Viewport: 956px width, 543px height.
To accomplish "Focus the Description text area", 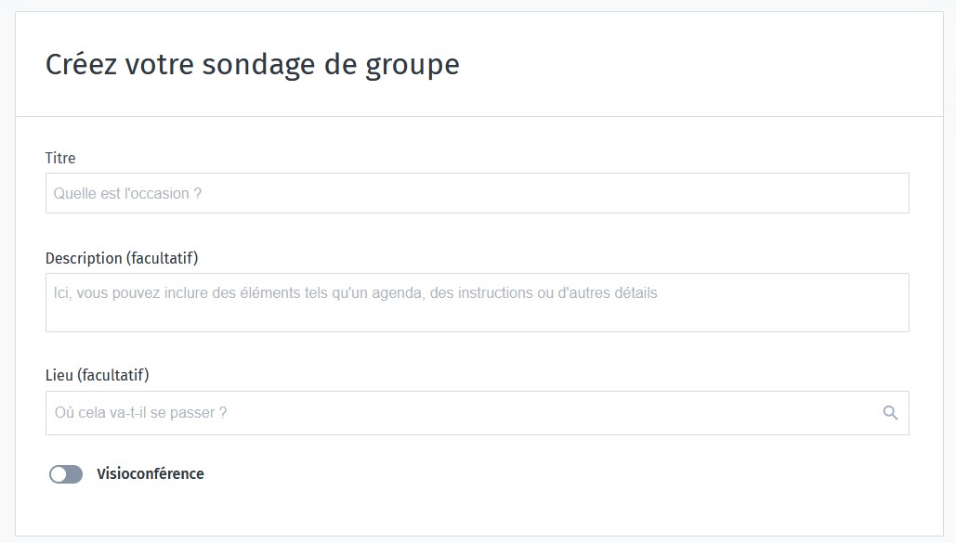I will pyautogui.click(x=477, y=303).
